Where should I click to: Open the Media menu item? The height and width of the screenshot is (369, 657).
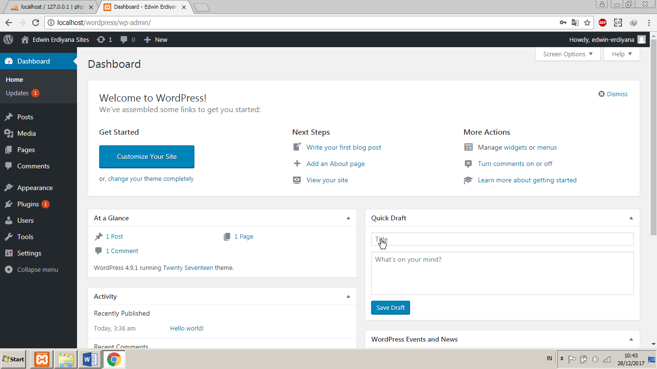(x=39, y=133)
